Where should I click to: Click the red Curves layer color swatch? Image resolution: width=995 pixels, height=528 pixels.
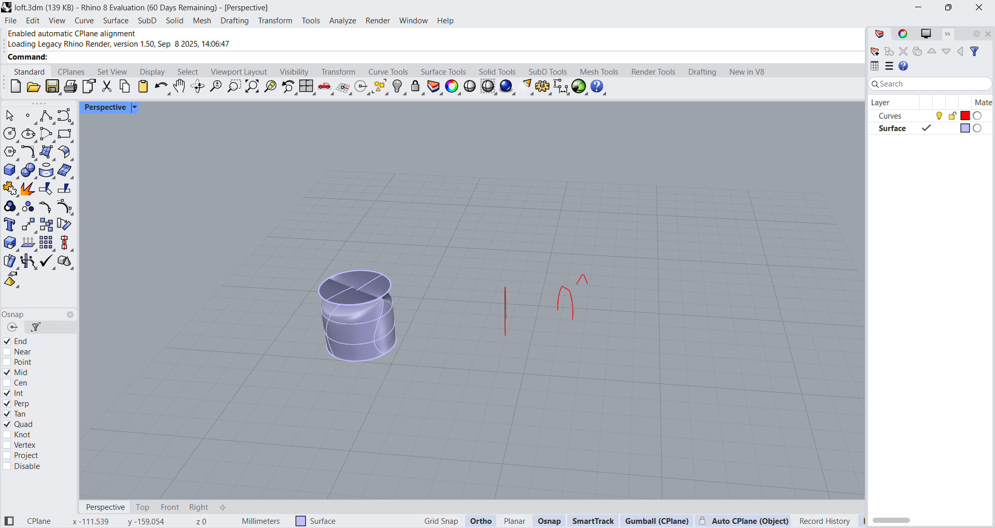pyautogui.click(x=965, y=116)
